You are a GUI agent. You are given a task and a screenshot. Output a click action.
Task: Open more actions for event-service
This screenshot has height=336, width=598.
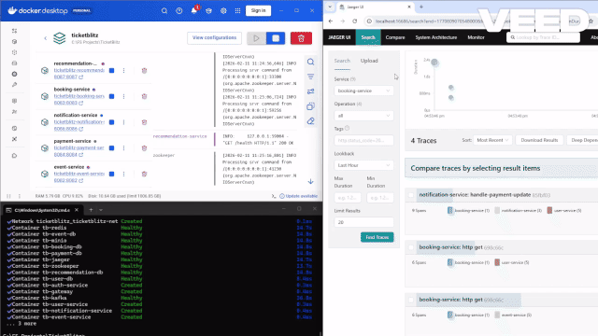(x=123, y=175)
